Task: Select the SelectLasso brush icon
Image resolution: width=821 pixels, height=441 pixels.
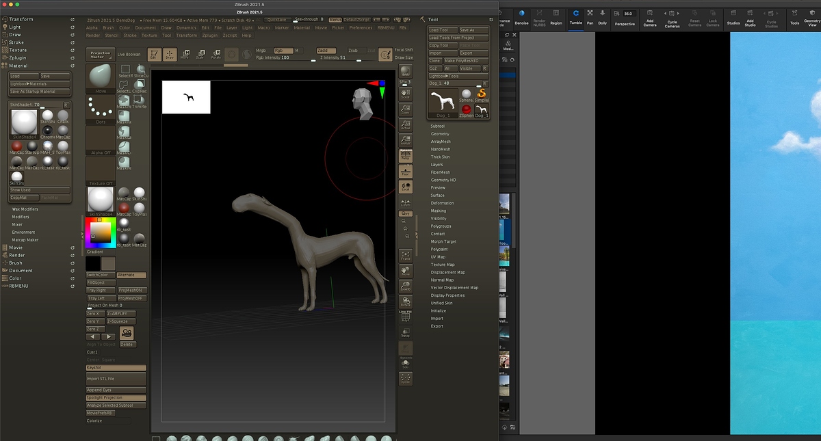Action: coord(125,86)
